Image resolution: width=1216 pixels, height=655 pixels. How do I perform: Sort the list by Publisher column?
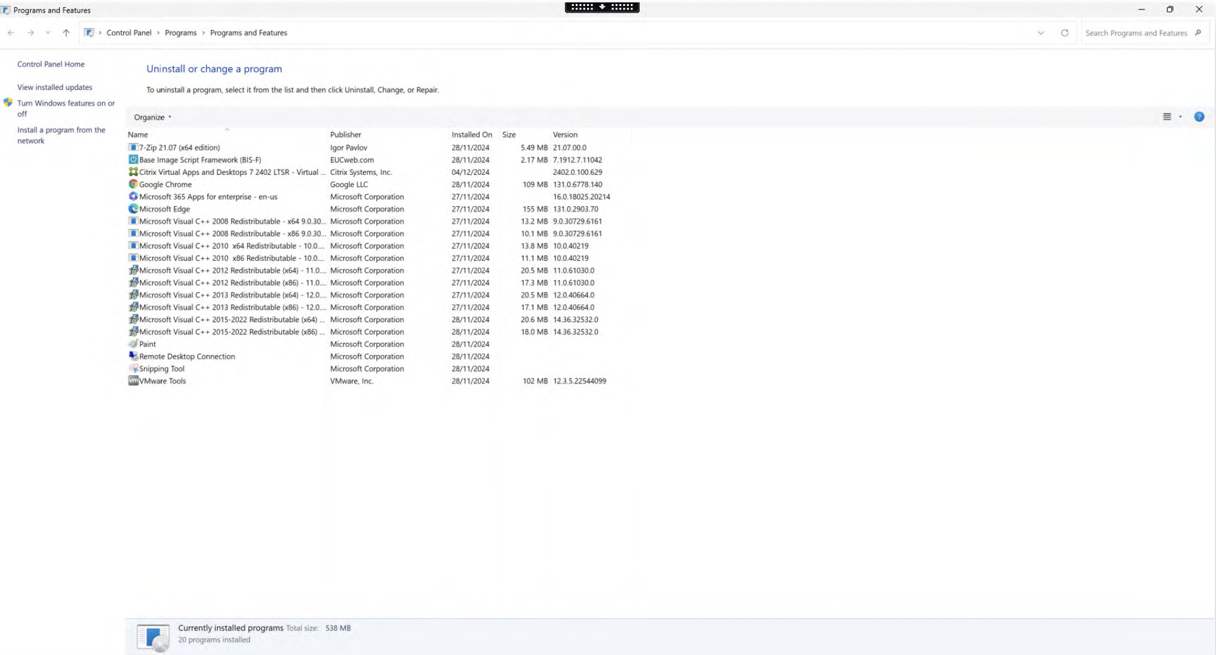coord(346,135)
